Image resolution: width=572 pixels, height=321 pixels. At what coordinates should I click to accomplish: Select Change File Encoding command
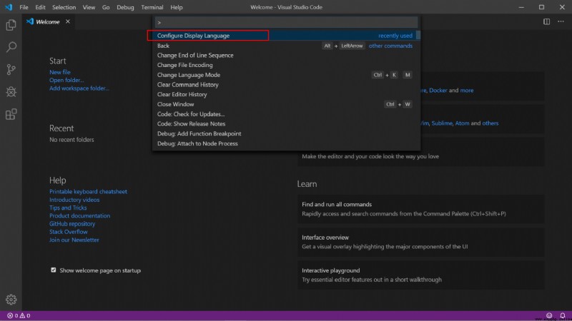tap(287, 65)
